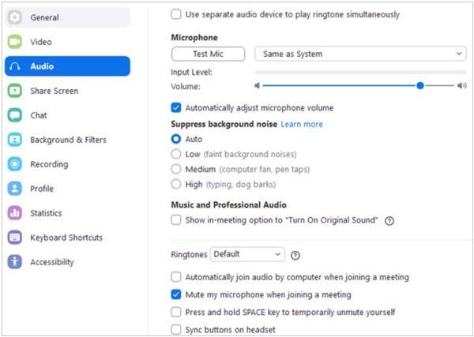Click the Test Mic button
Image resolution: width=474 pixels, height=337 pixels.
point(208,54)
